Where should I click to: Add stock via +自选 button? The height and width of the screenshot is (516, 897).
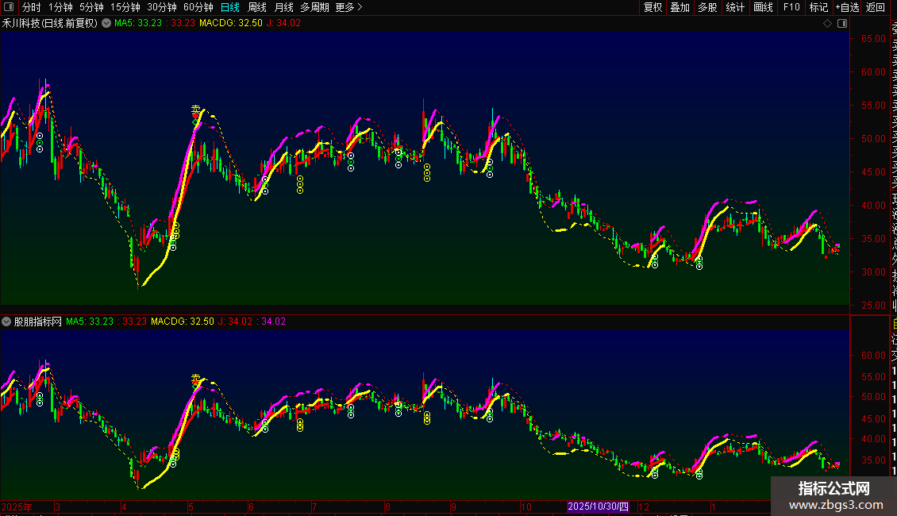tap(847, 7)
